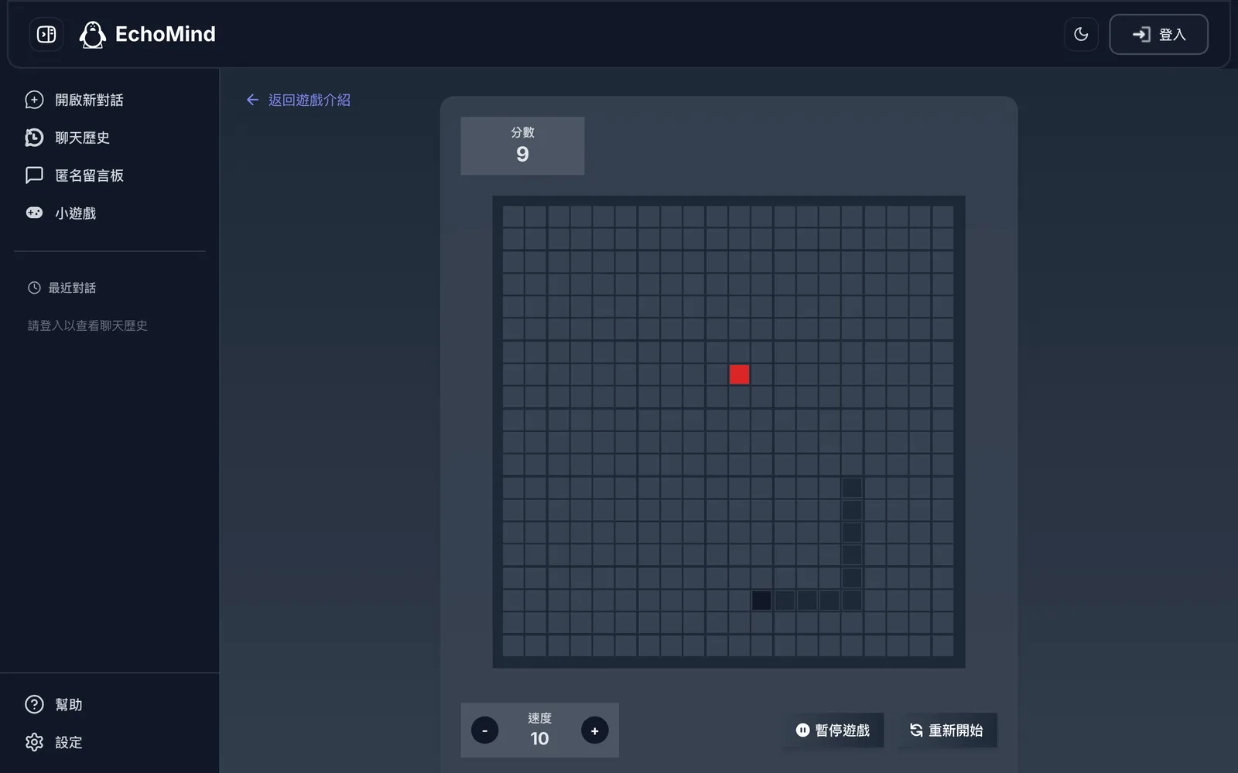Screen dimensions: 1238x773
Task: Decrease speed with the minus button
Action: click(485, 730)
